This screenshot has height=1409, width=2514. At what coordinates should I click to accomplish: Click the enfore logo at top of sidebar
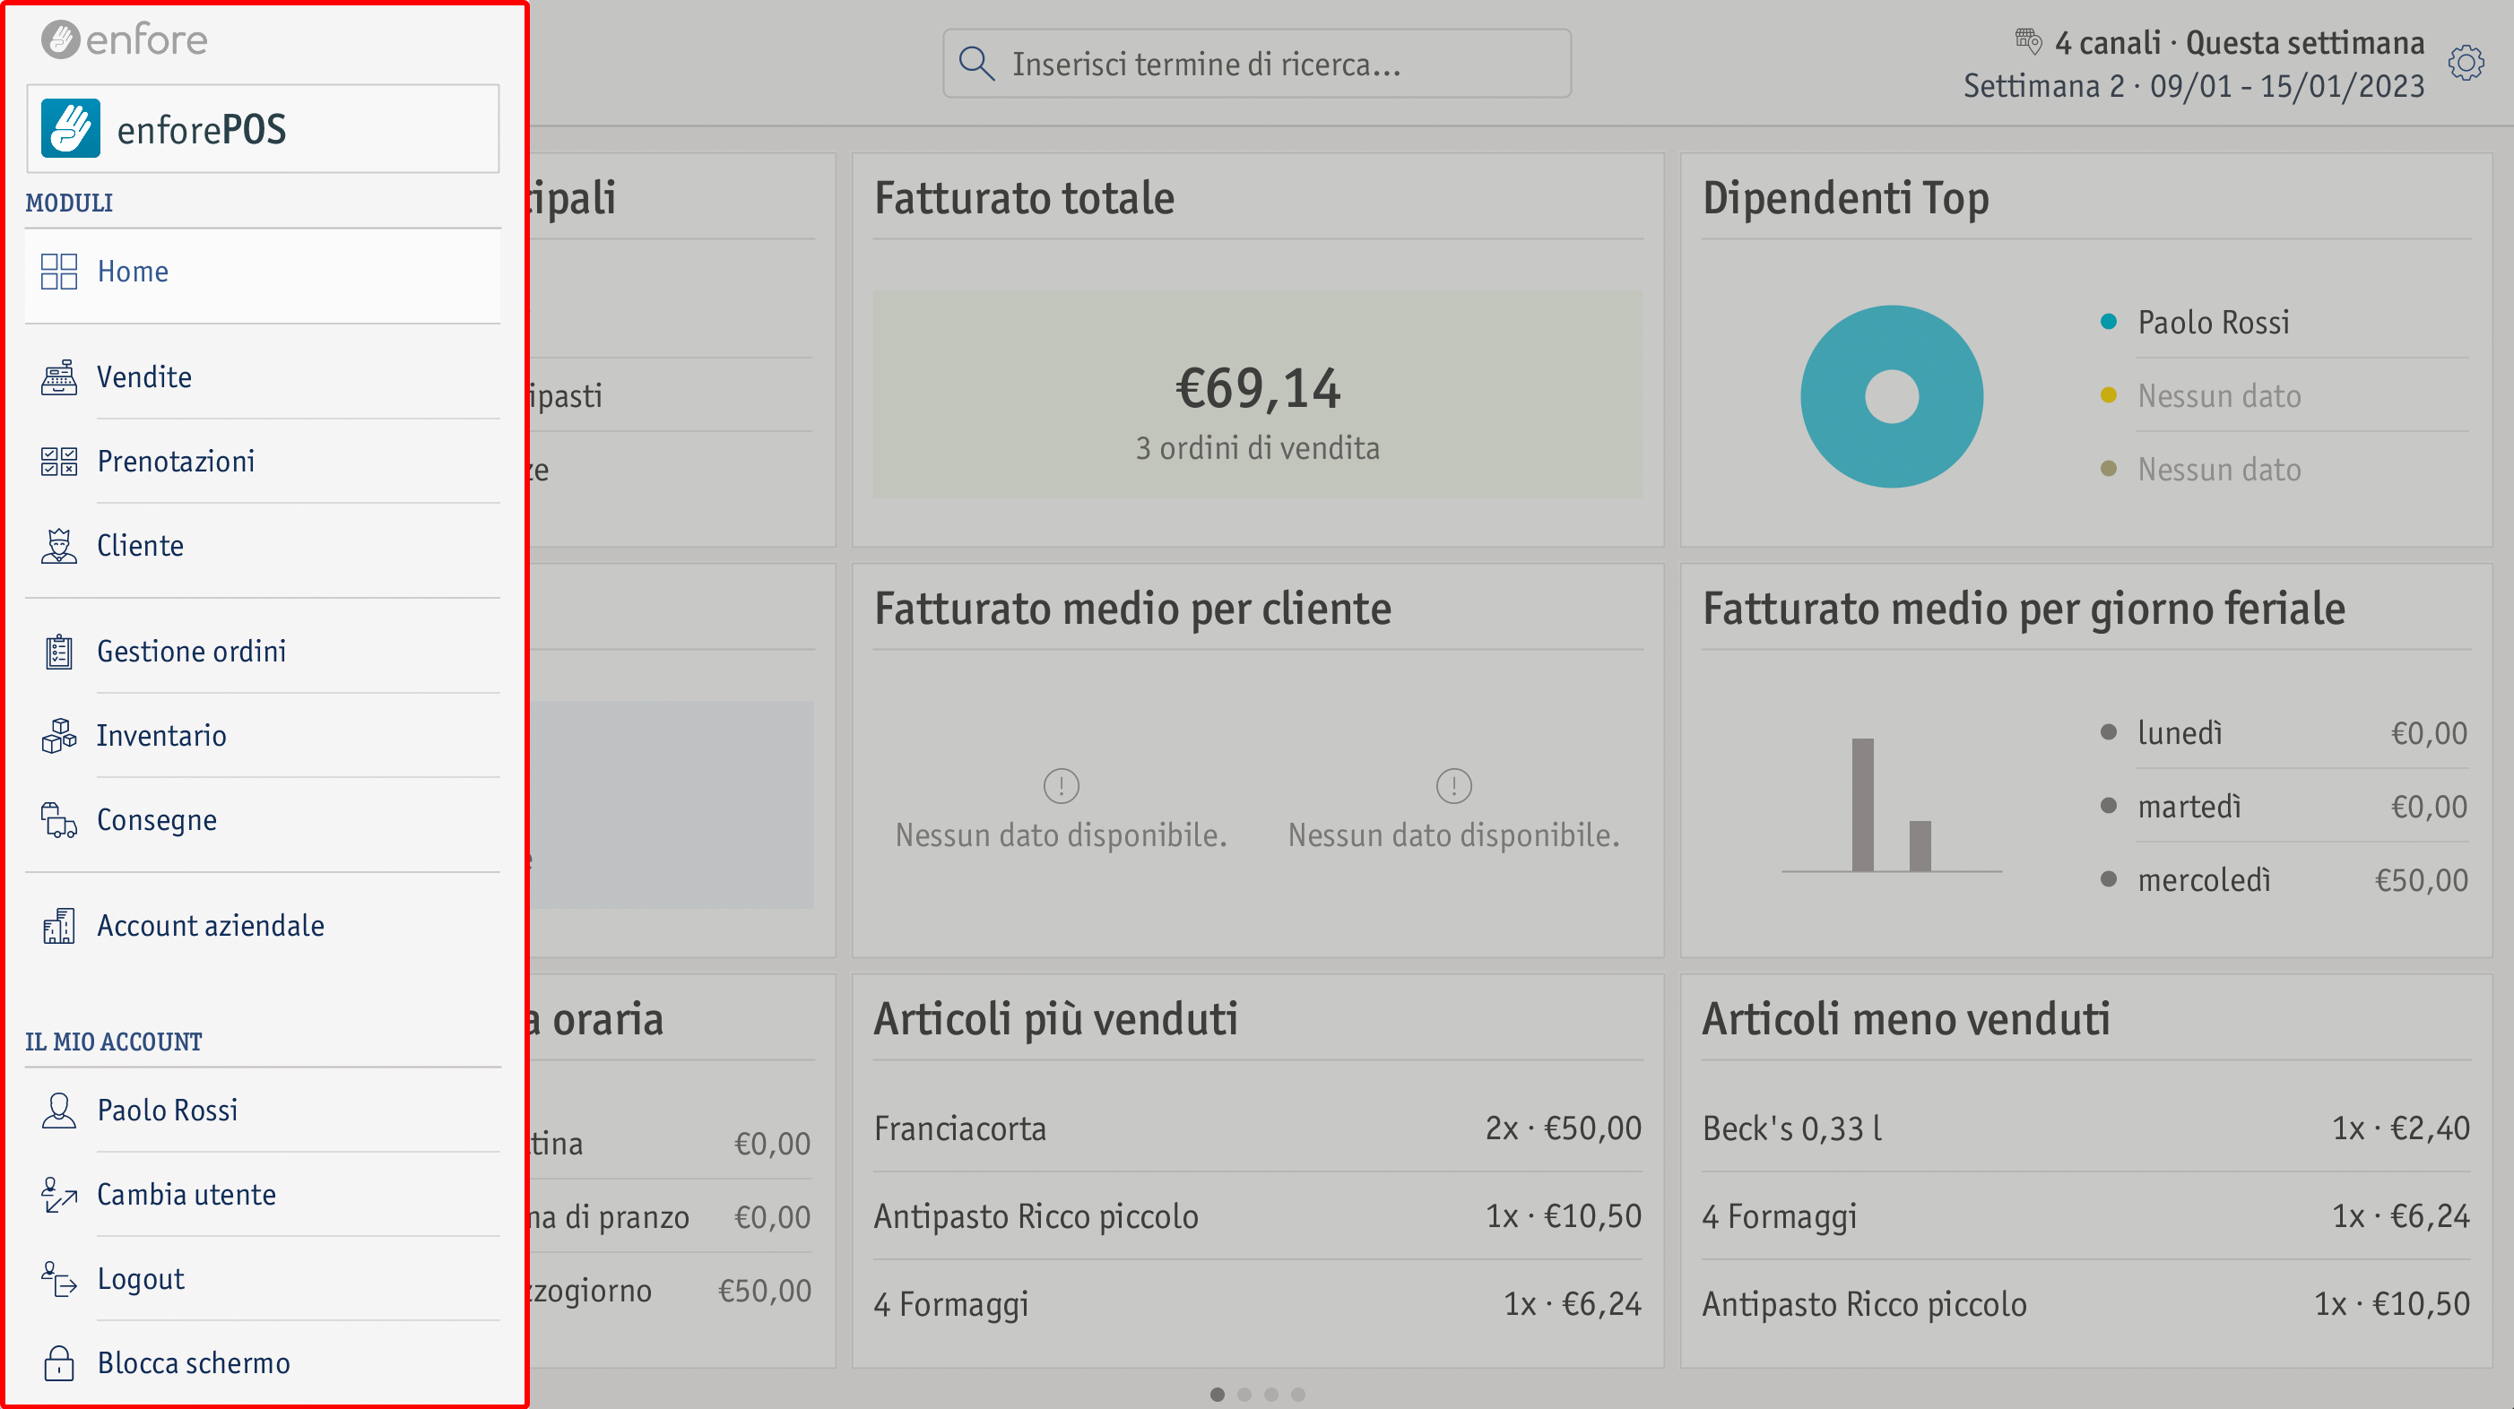124,40
